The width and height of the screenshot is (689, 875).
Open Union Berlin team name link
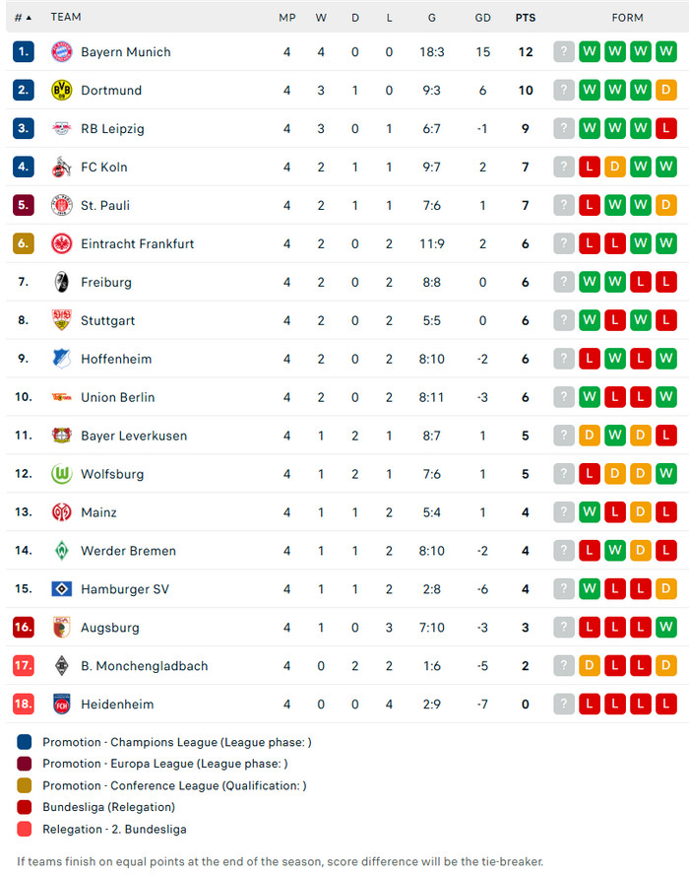[x=117, y=397]
